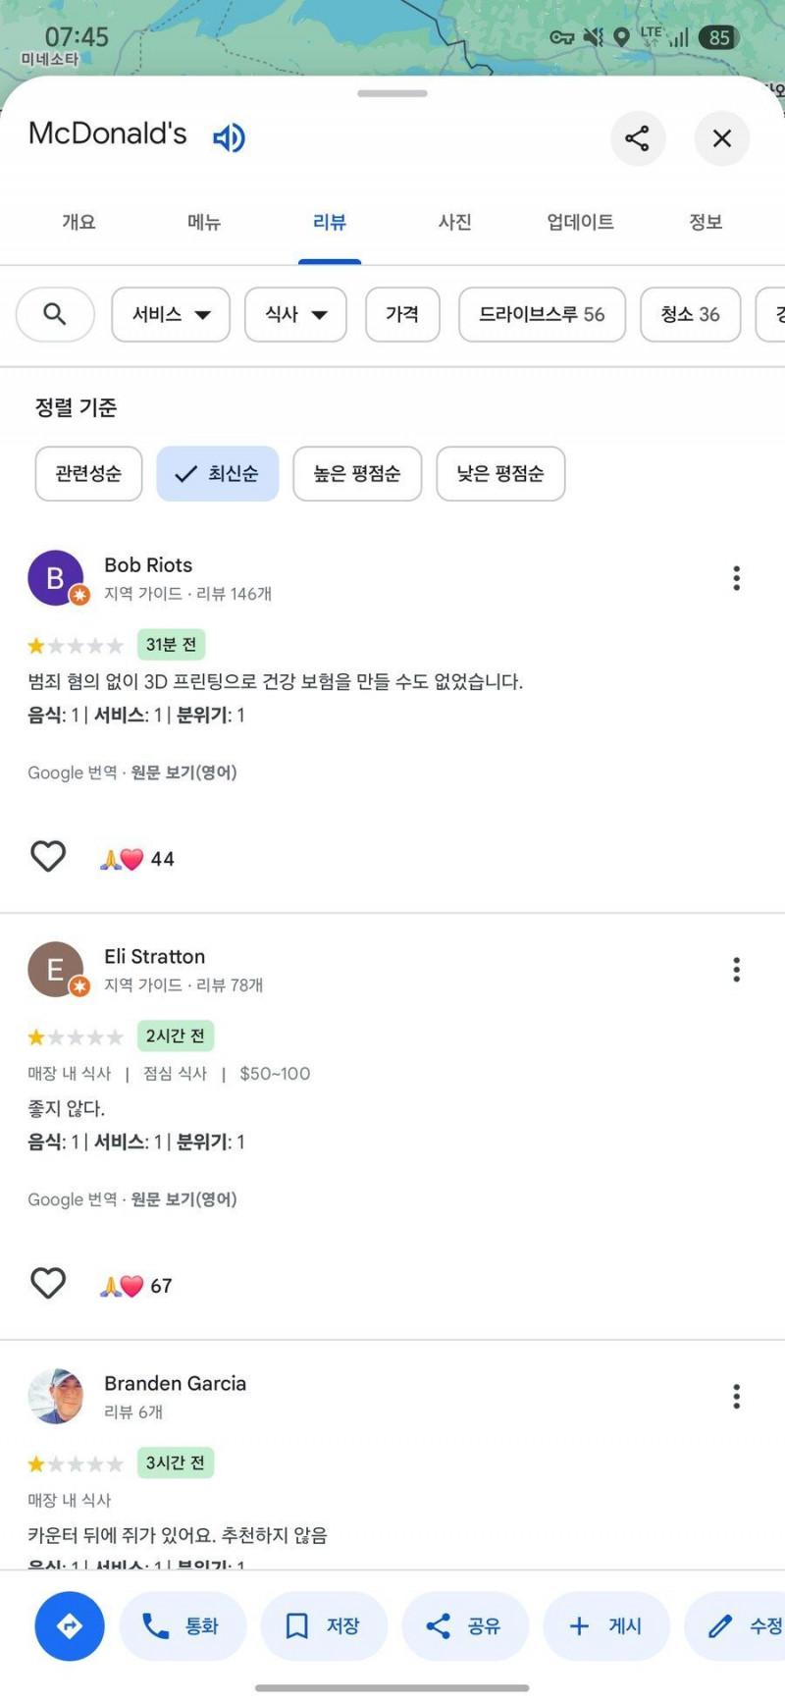
Task: Sort reviews by 높은 평점순
Action: [357, 474]
